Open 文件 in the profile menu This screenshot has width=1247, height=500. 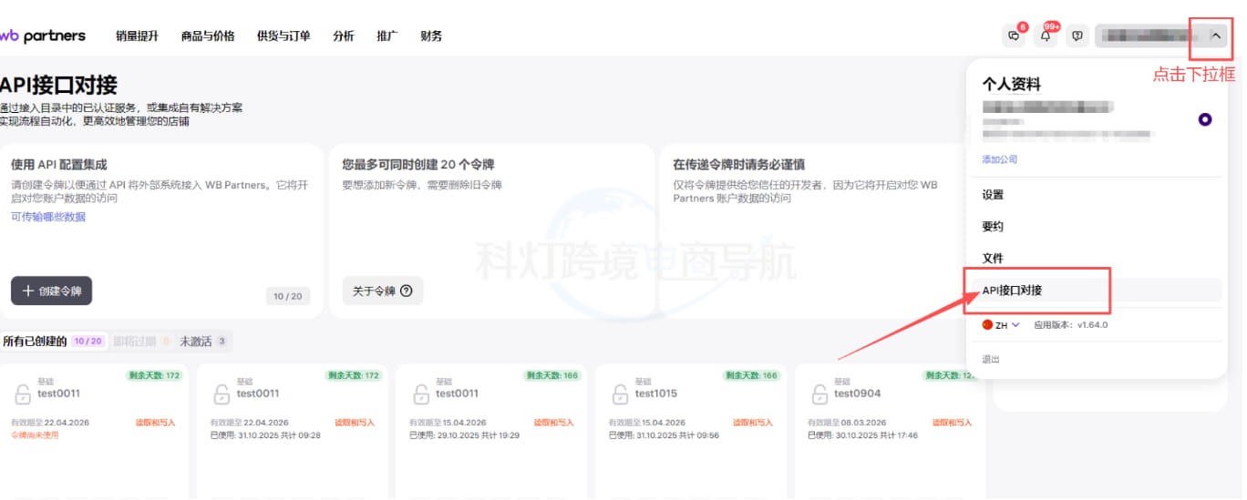993,259
